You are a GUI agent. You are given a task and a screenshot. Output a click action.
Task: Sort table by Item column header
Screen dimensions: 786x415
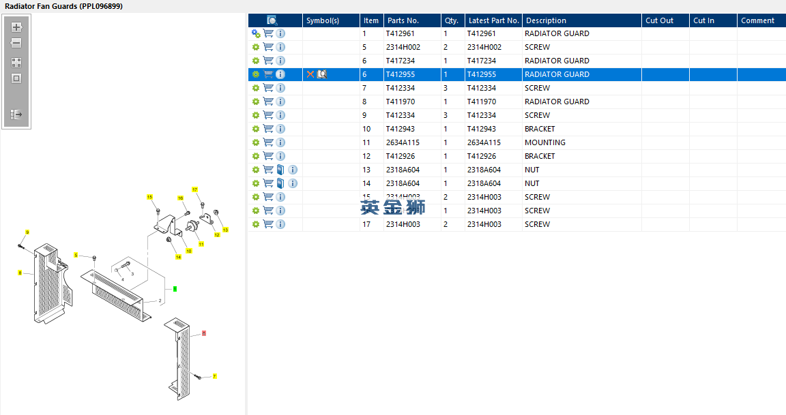pyautogui.click(x=371, y=20)
